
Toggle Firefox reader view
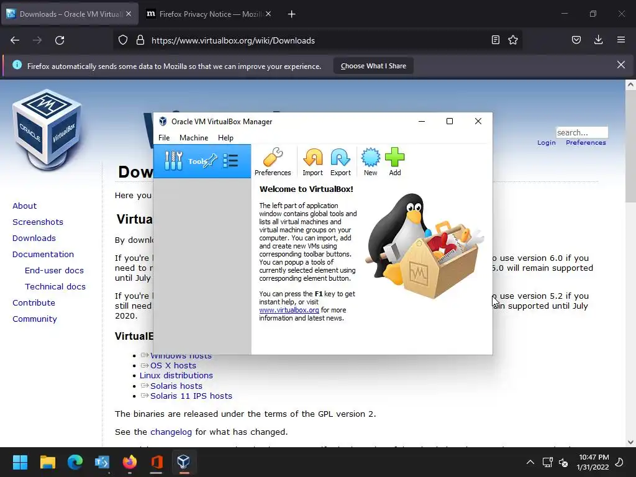pos(495,40)
